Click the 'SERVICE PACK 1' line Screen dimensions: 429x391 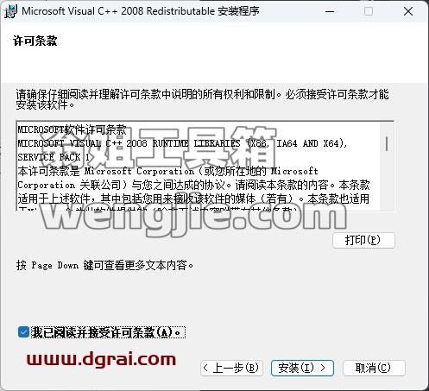[54, 157]
